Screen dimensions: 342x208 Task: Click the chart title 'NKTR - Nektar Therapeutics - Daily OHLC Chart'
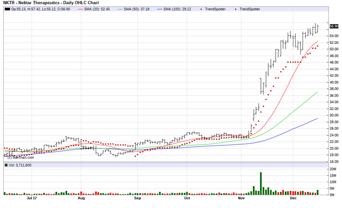coord(51,3)
